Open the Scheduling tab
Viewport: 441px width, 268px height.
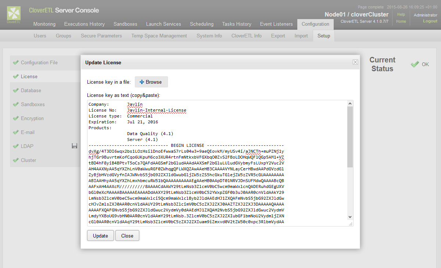point(202,24)
